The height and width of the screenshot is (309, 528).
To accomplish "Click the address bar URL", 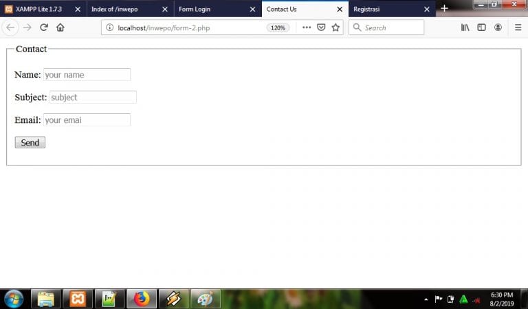I will tap(164, 28).
